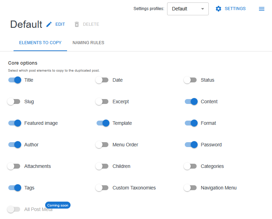The image size is (272, 219).
Task: Enable the Date toggle
Action: [102, 80]
